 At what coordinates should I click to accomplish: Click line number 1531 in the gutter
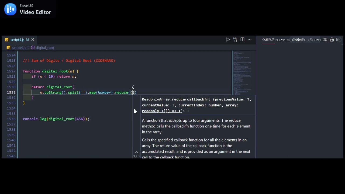point(11,92)
